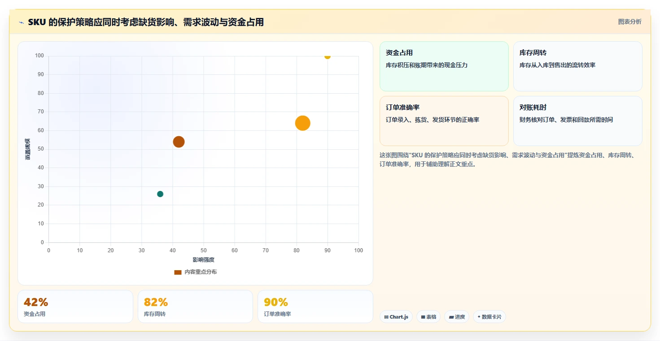660x341 pixels.
Task: Click the 进度 tag chip
Action: pyautogui.click(x=457, y=317)
